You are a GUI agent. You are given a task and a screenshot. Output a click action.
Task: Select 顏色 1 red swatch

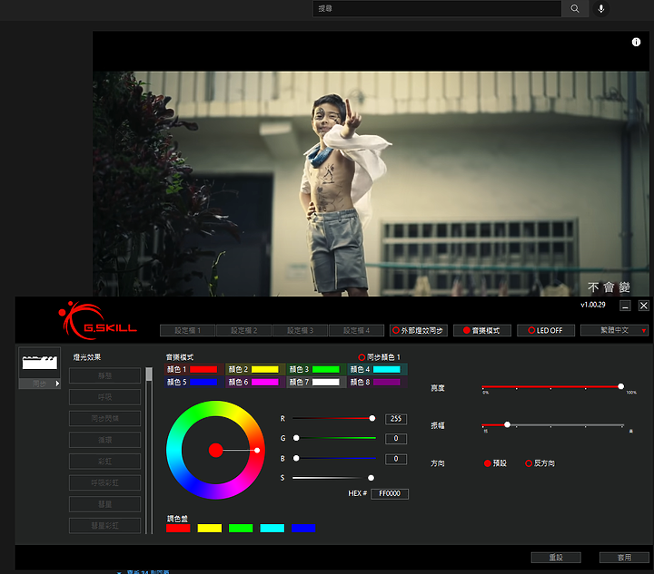203,369
